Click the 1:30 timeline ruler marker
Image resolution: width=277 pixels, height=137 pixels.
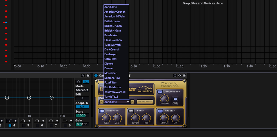point(227,67)
